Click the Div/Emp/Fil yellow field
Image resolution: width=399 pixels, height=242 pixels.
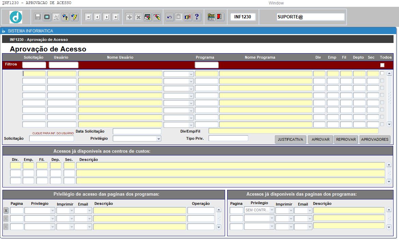point(293,131)
